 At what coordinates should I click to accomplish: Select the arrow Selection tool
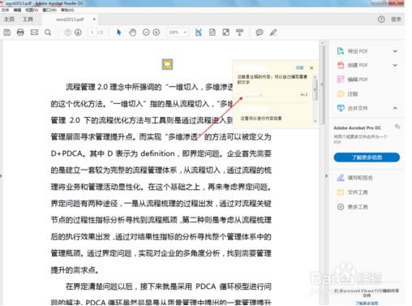118,32
